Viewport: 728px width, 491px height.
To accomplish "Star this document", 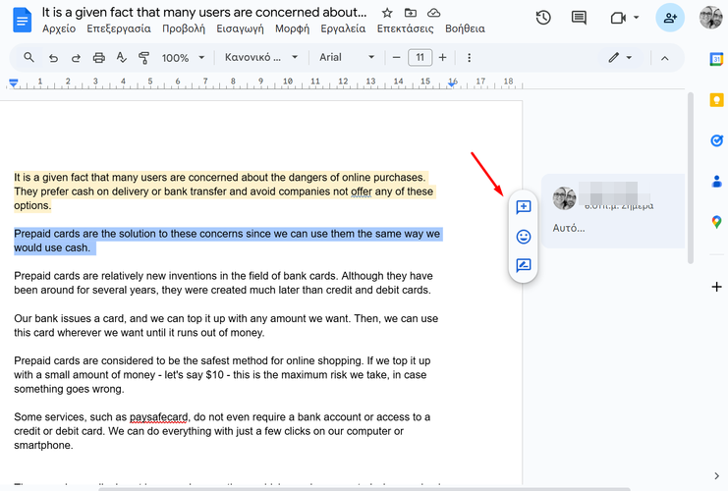I will click(x=387, y=14).
